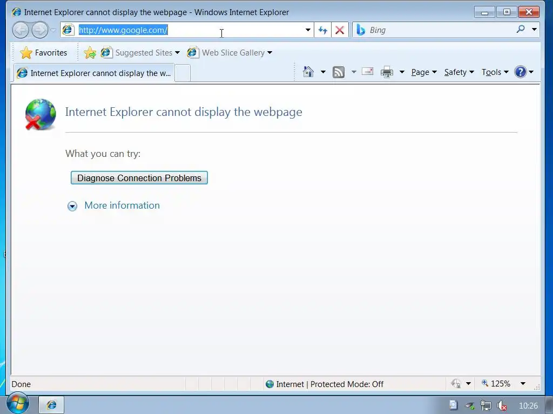
Task: Expand the Home button dropdown arrow
Action: [323, 72]
